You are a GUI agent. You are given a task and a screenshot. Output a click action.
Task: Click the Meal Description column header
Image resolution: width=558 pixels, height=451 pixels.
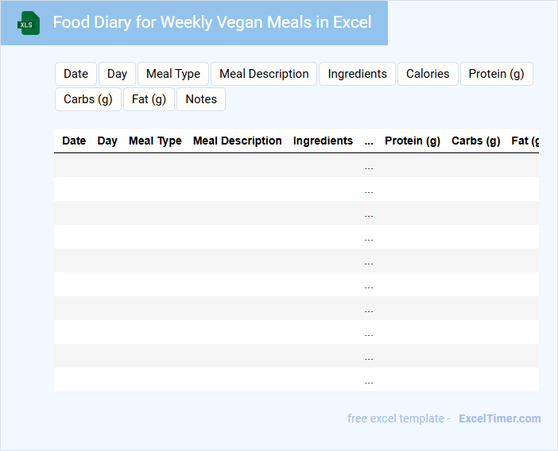pyautogui.click(x=238, y=141)
